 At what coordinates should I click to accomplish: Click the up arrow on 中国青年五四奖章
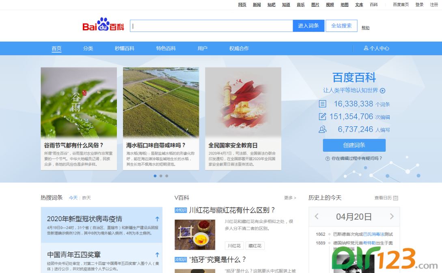tap(157, 255)
